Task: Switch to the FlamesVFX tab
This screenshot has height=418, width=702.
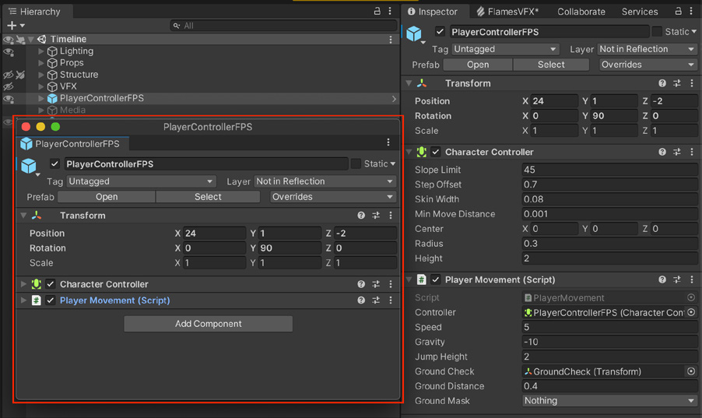Action: pos(507,12)
